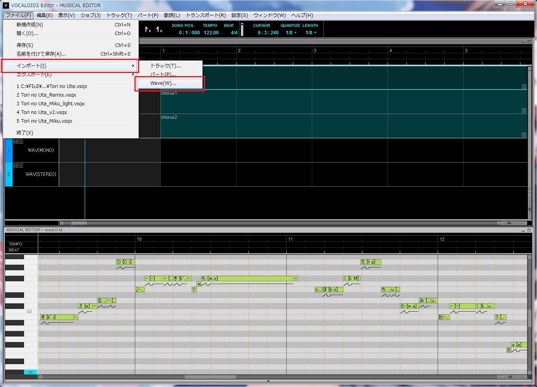Viewport: 537px width, 387px height.
Task: Click the C3 piano key
Action: [x=21, y=312]
